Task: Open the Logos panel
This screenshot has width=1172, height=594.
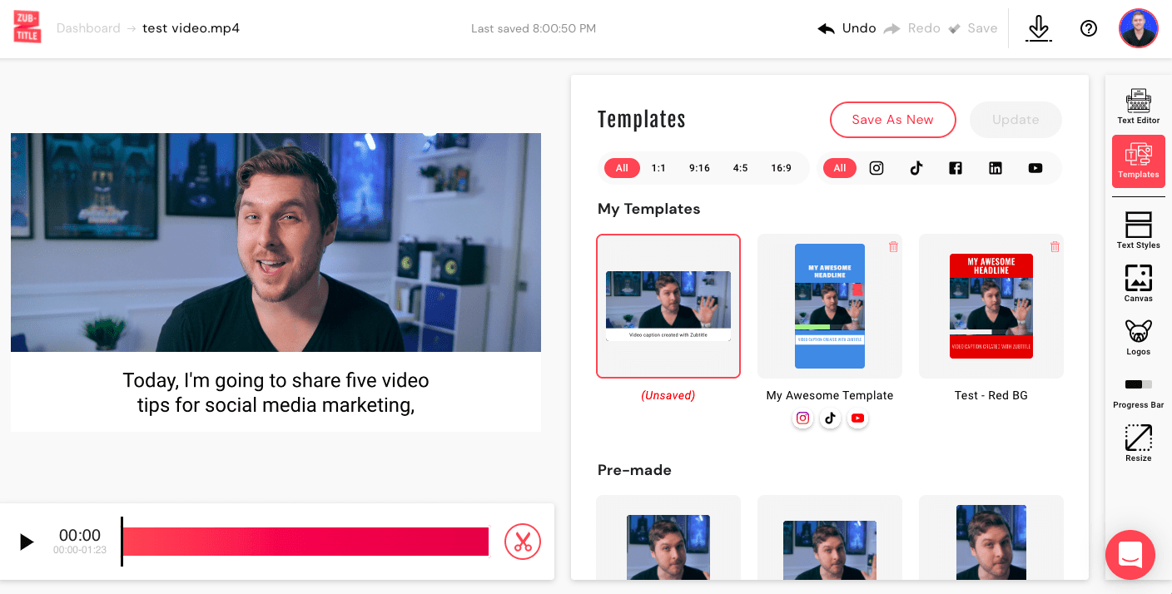Action: [1139, 337]
